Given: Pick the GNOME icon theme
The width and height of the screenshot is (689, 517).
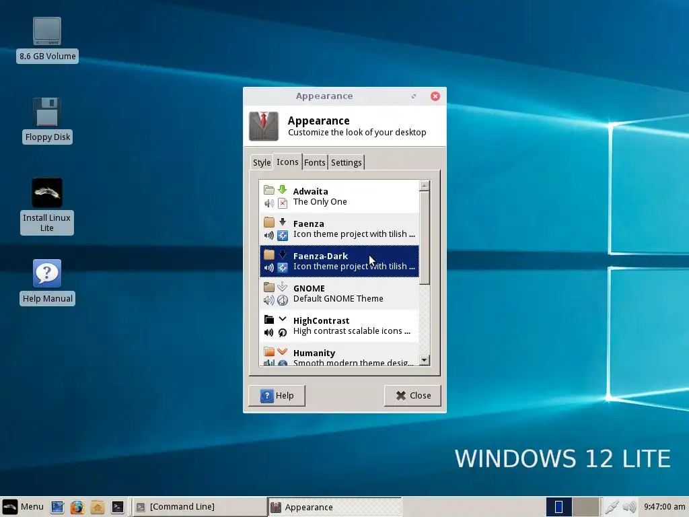Looking at the screenshot, I should coord(339,294).
